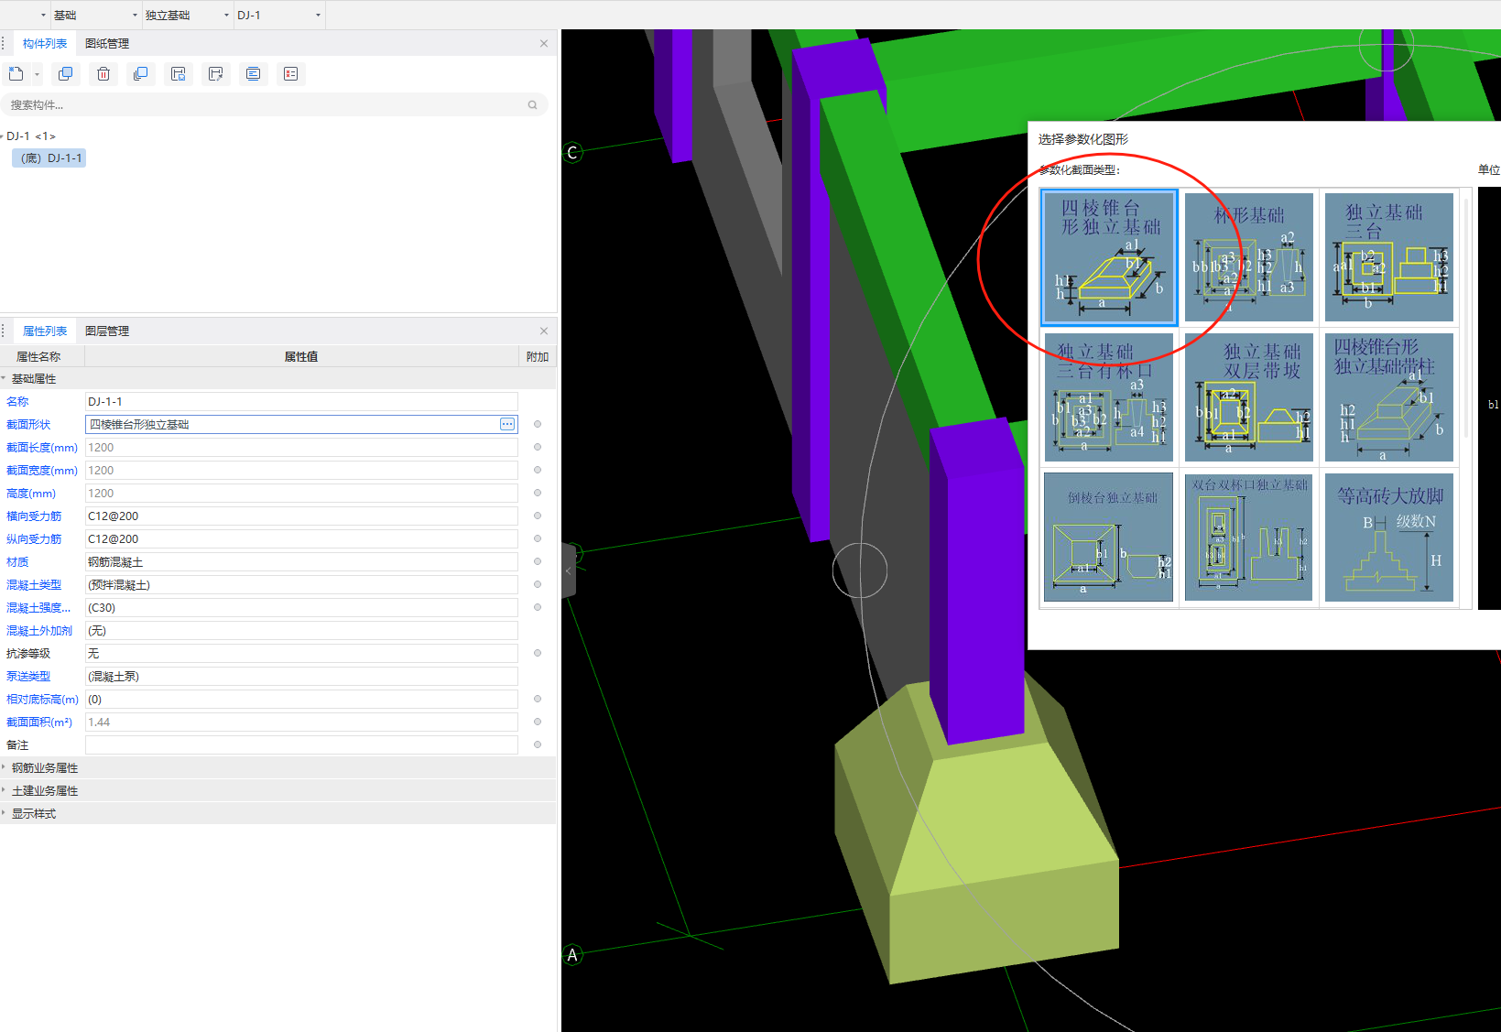
Task: Click the inter-layer copy icon
Action: (141, 74)
